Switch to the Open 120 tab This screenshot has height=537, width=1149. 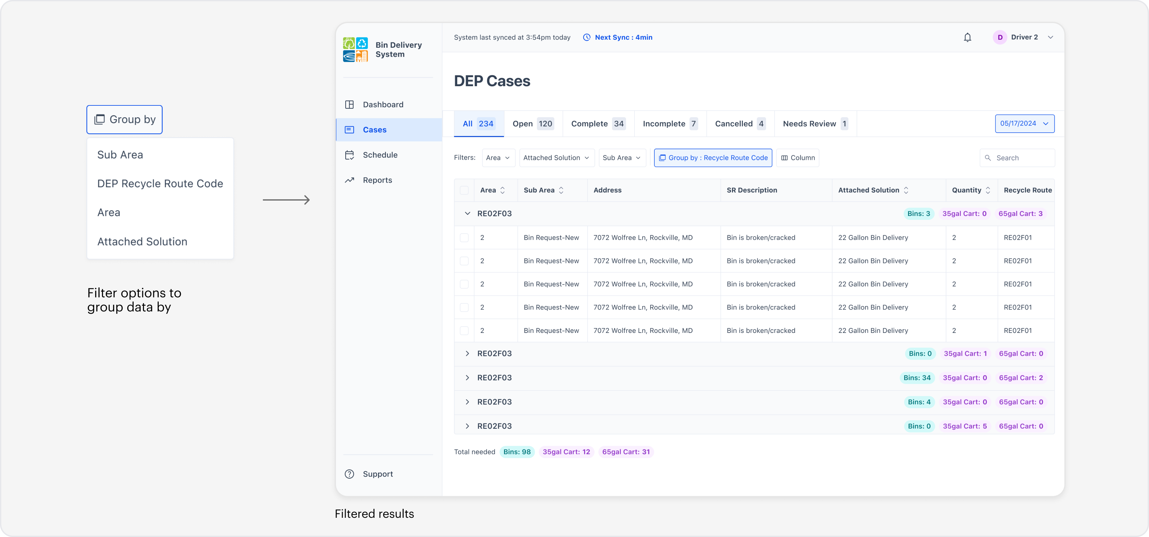533,123
